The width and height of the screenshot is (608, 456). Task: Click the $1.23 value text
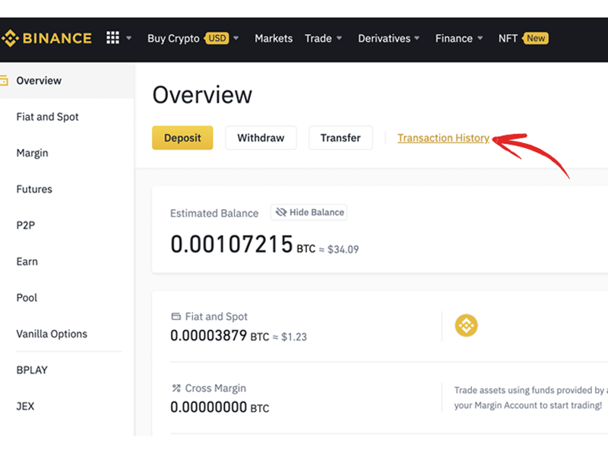pos(294,337)
